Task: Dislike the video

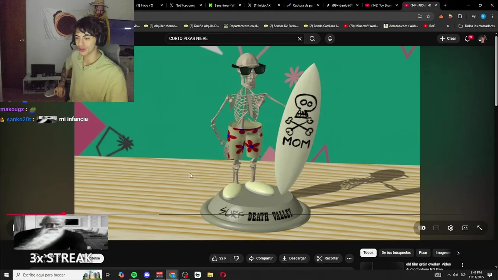Action: (x=236, y=258)
